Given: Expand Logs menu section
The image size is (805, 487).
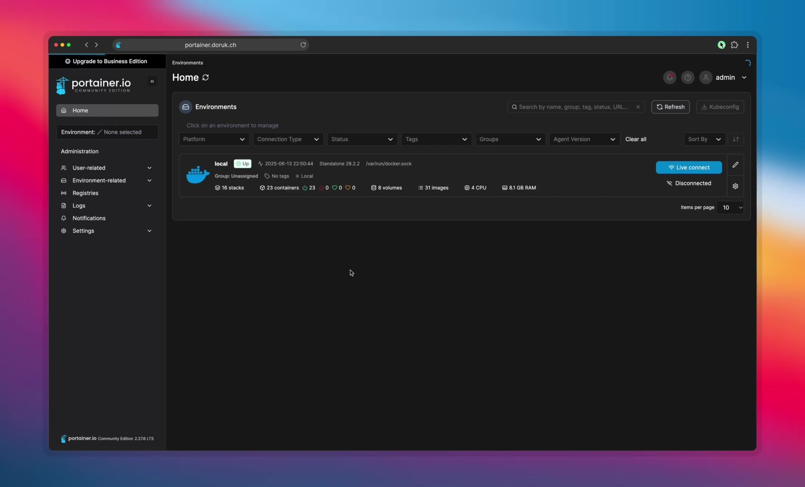Looking at the screenshot, I should tap(107, 206).
